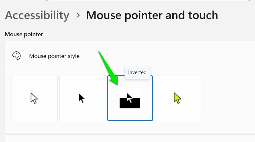Select the black mouse pointer style
This screenshot has height=142, width=255.
82,98
